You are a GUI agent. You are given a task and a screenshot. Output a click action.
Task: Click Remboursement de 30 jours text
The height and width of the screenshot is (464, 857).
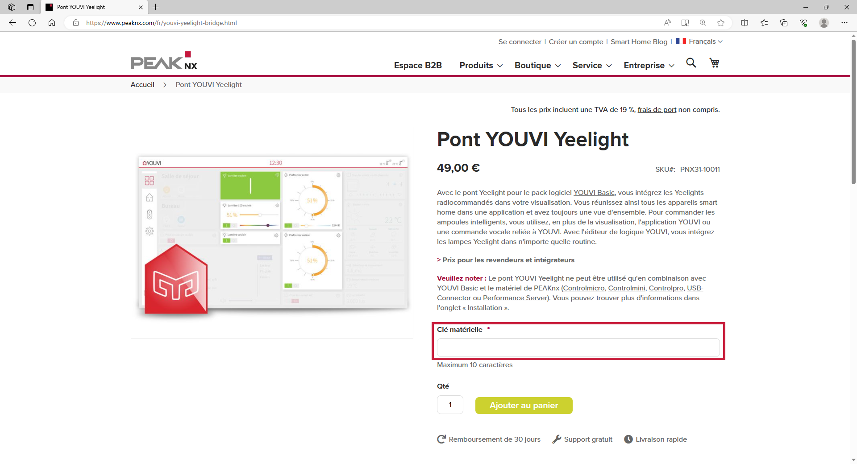[495, 439]
